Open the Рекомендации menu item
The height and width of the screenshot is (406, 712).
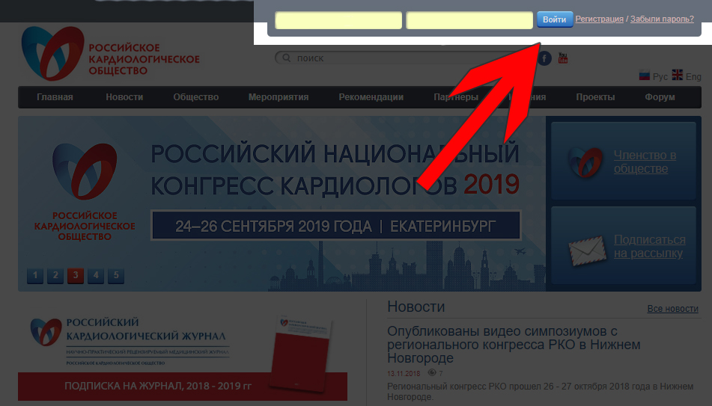pos(371,97)
